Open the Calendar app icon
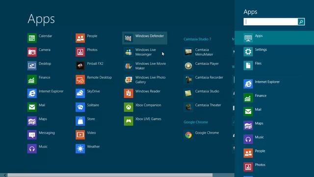The width and height of the screenshot is (314, 177). pyautogui.click(x=32, y=38)
